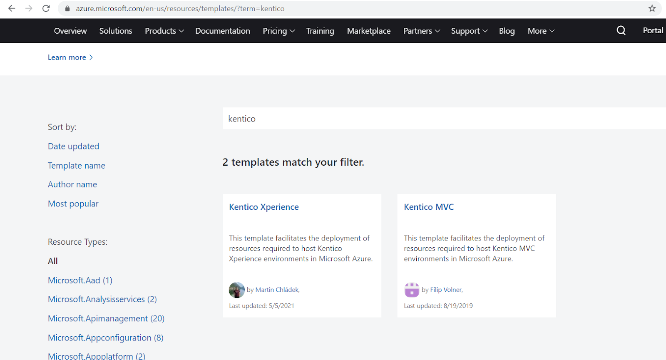Filter by Microsoft.Appconfiguration (8)
Screen dimensions: 666x360
pyautogui.click(x=106, y=338)
